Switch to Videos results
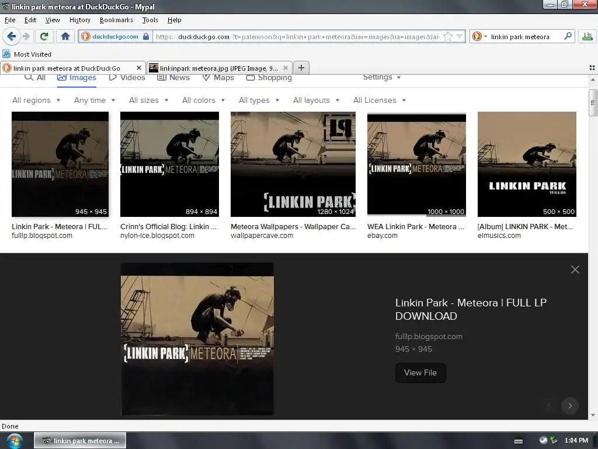 point(127,78)
